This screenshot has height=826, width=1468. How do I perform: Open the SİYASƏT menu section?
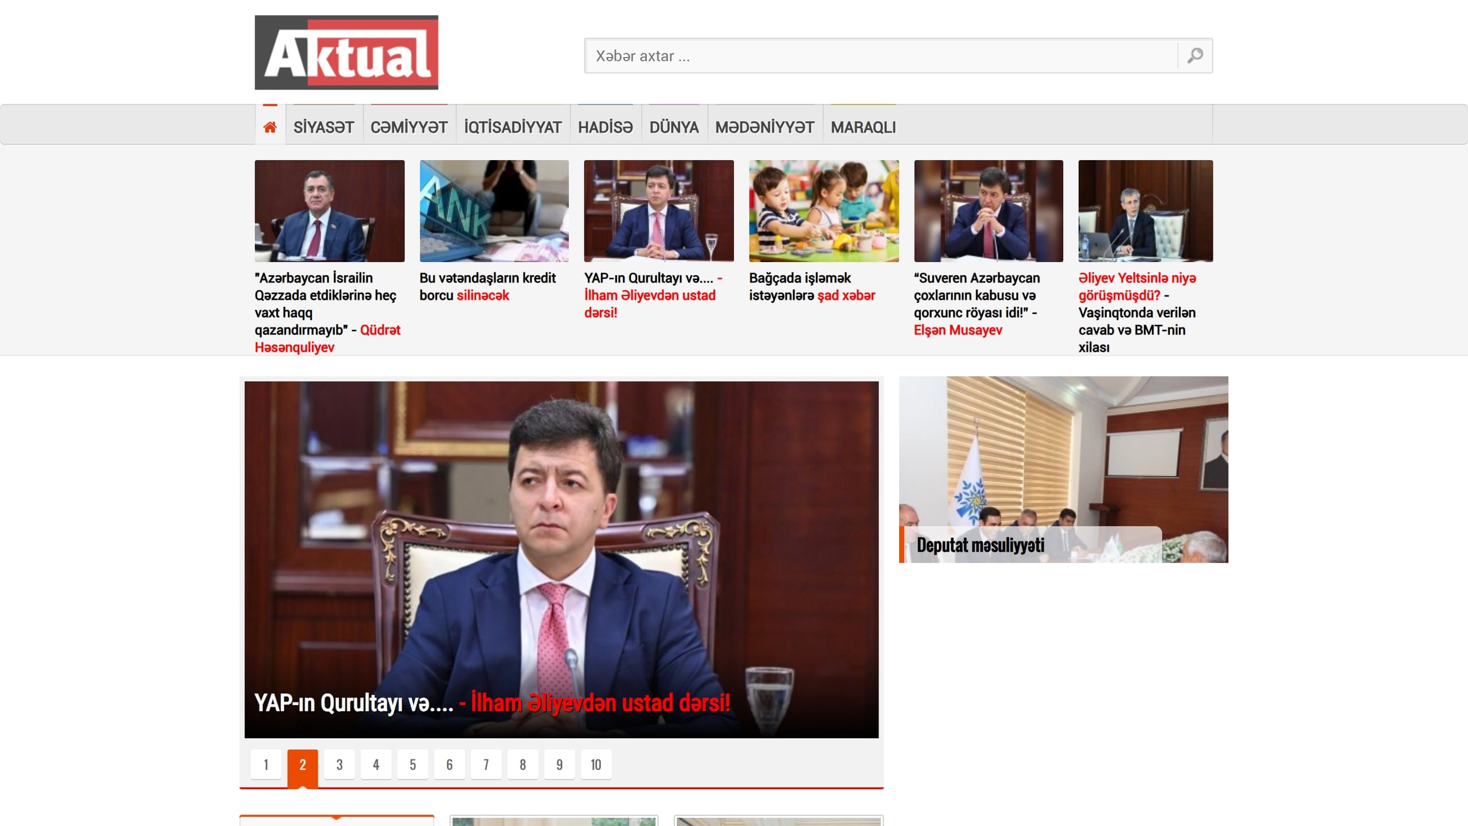[324, 127]
